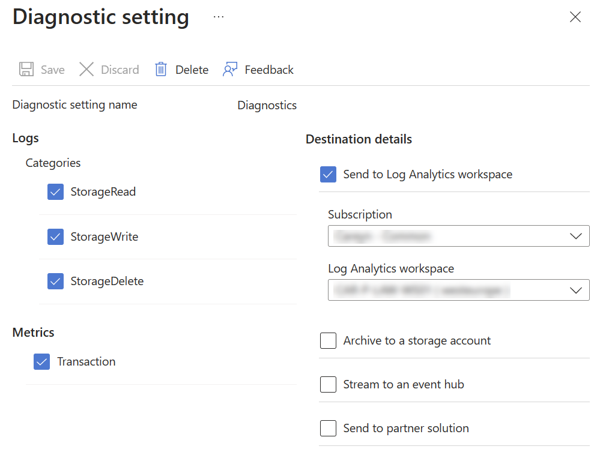The width and height of the screenshot is (597, 452).
Task: Enable Stream to an event hub
Action: tap(328, 384)
